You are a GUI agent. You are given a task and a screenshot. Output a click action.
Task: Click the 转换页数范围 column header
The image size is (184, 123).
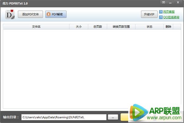tap(121, 27)
